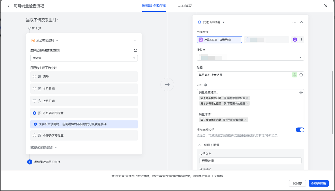Collapse the 按钮 1 配置 section
The width and height of the screenshot is (335, 191).
point(200,145)
